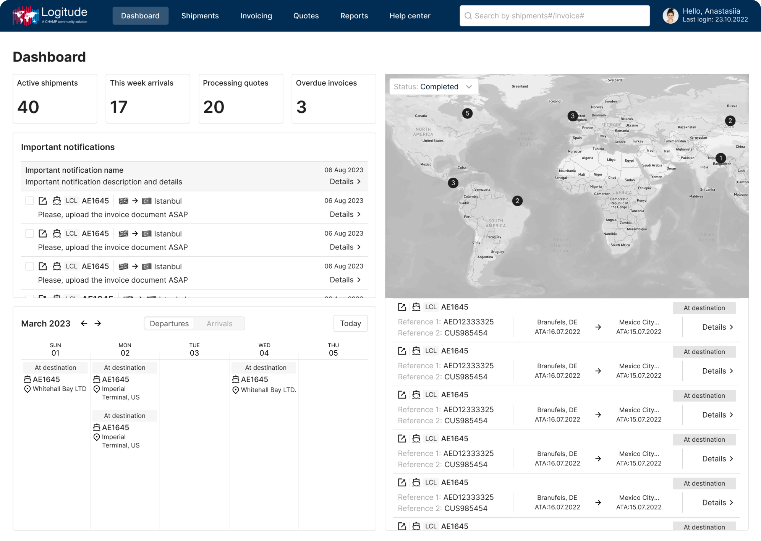Open Details of first upload invoice notification
The width and height of the screenshot is (761, 541).
[345, 214]
